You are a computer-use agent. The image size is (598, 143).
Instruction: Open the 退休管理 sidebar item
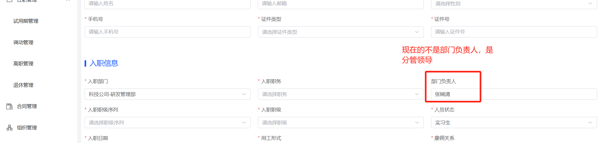pos(23,85)
